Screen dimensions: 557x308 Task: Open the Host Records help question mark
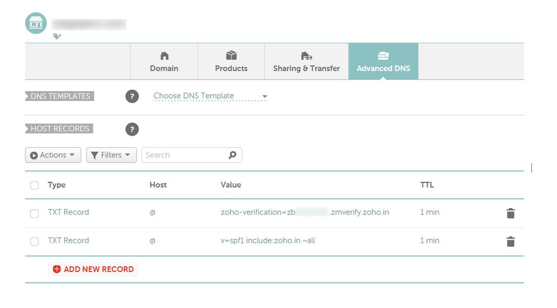[x=132, y=129]
